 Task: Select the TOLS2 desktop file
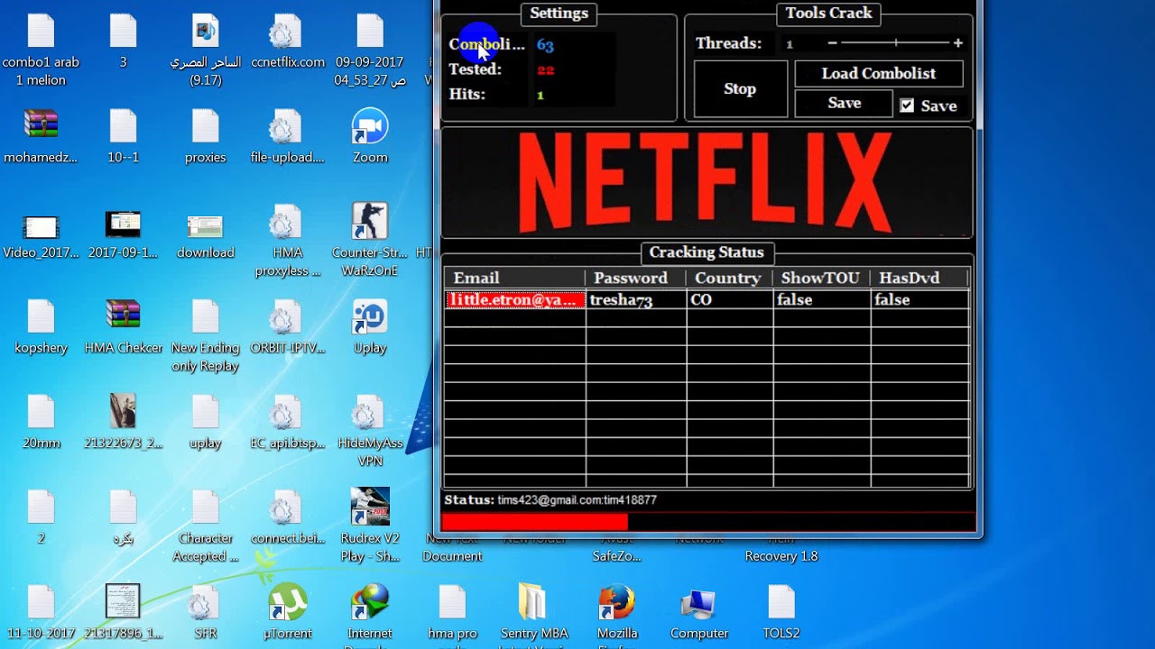(x=781, y=612)
